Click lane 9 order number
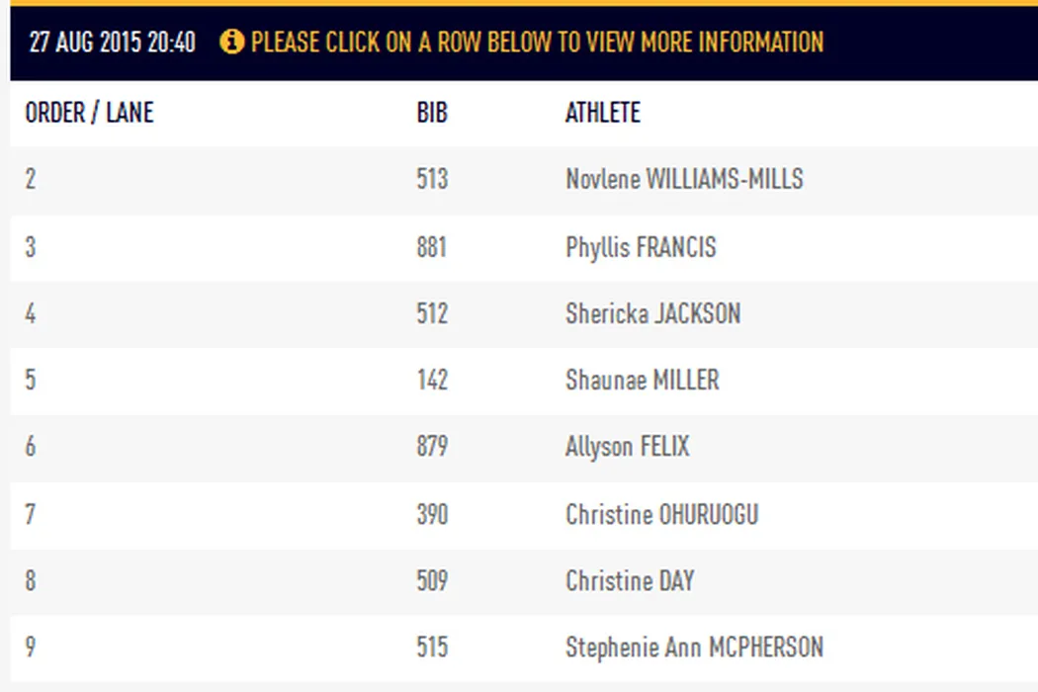Viewport: 1038px width, 692px height. [x=30, y=648]
